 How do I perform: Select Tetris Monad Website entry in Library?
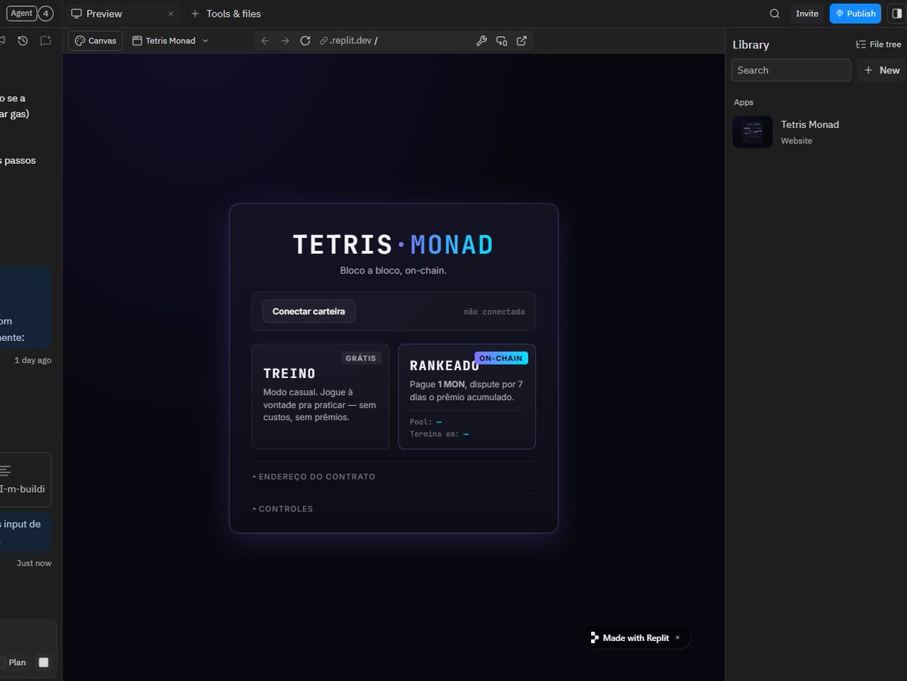click(x=816, y=132)
